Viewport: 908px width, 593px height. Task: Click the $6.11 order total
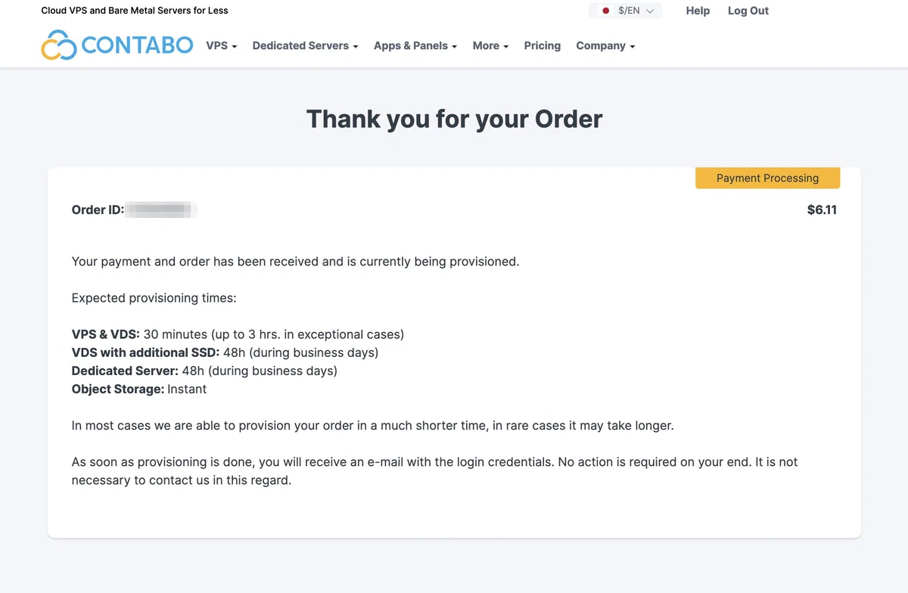point(822,210)
